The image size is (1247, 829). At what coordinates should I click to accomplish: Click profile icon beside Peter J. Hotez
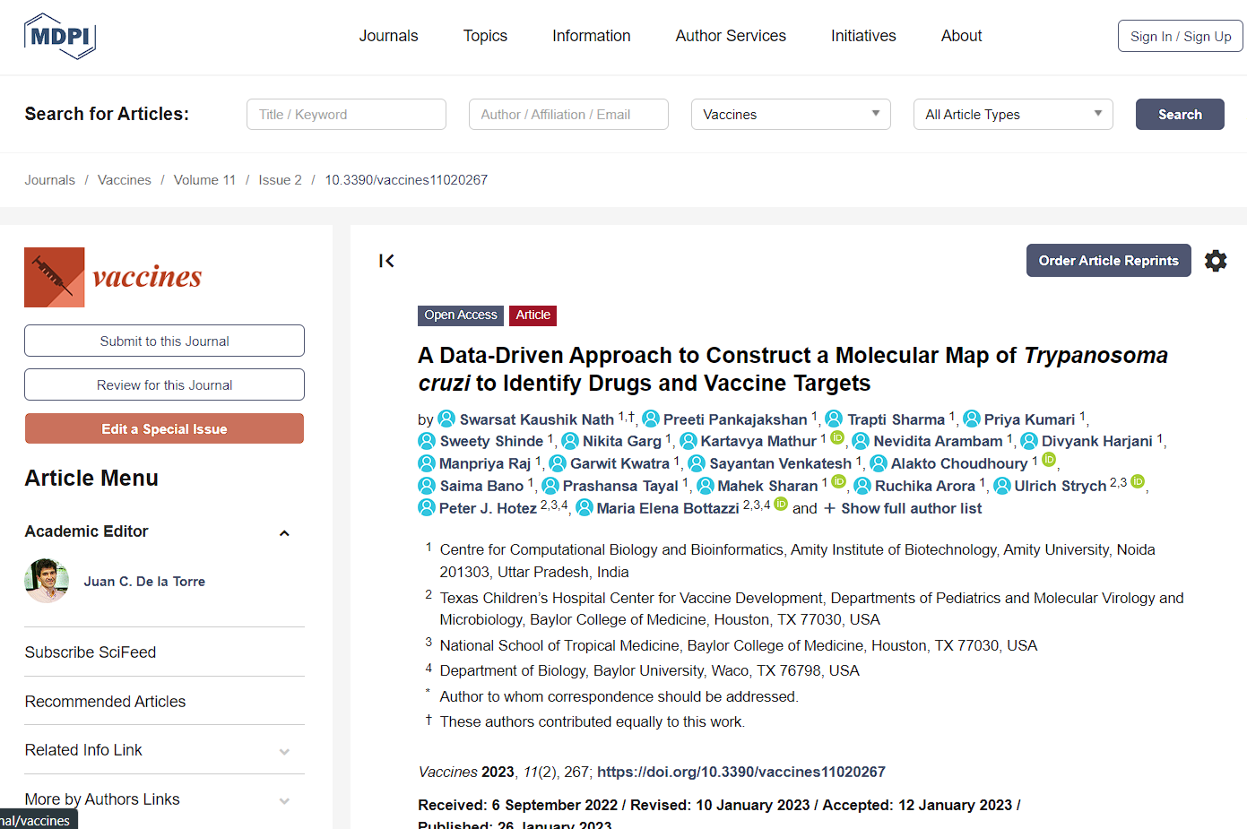427,508
